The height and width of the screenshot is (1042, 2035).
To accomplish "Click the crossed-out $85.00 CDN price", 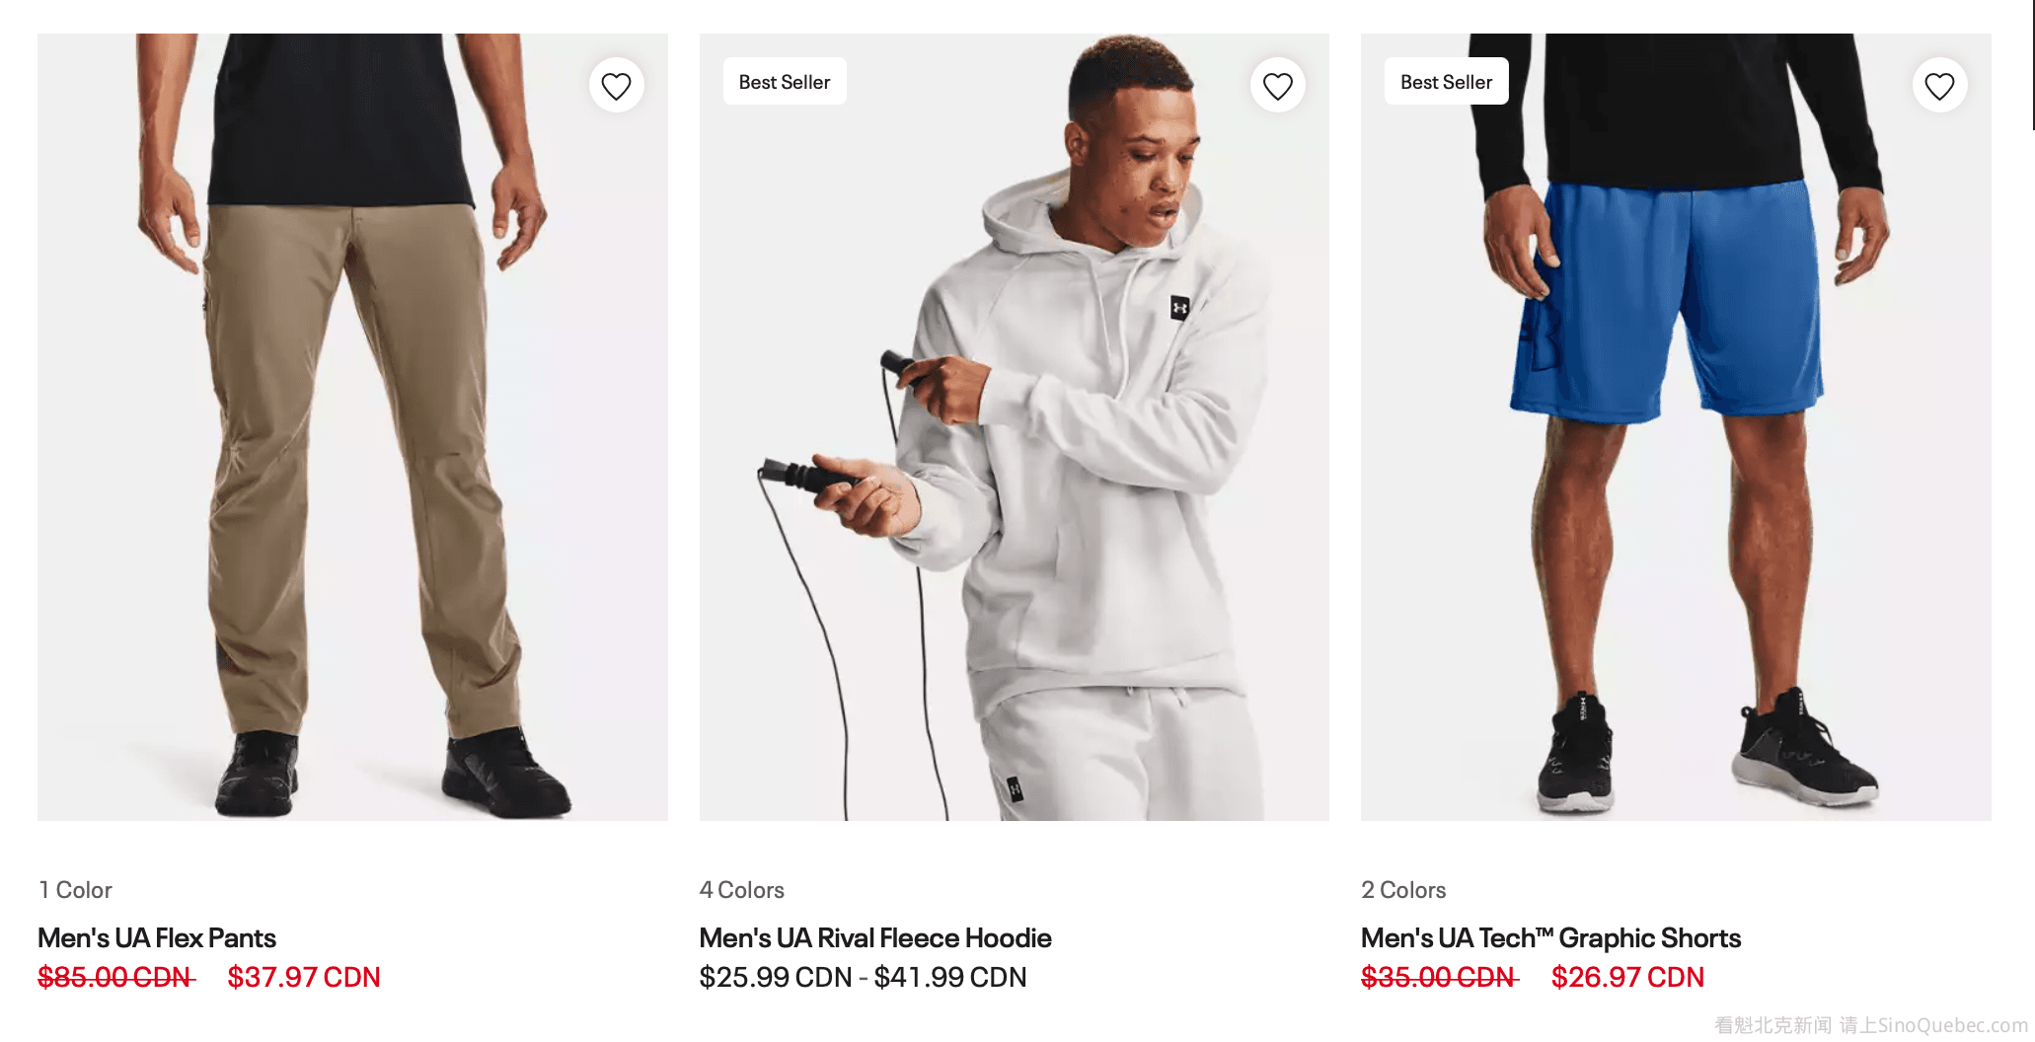I will 115,977.
